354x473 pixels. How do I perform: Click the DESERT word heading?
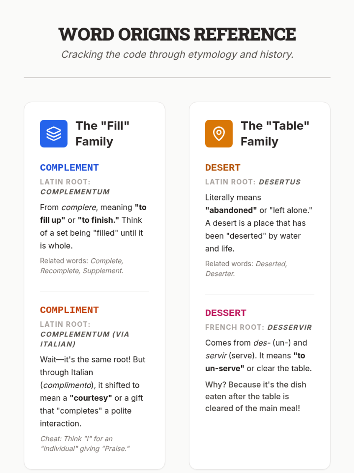223,168
